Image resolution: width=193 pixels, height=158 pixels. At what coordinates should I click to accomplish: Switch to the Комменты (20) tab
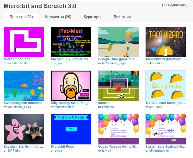click(58, 17)
